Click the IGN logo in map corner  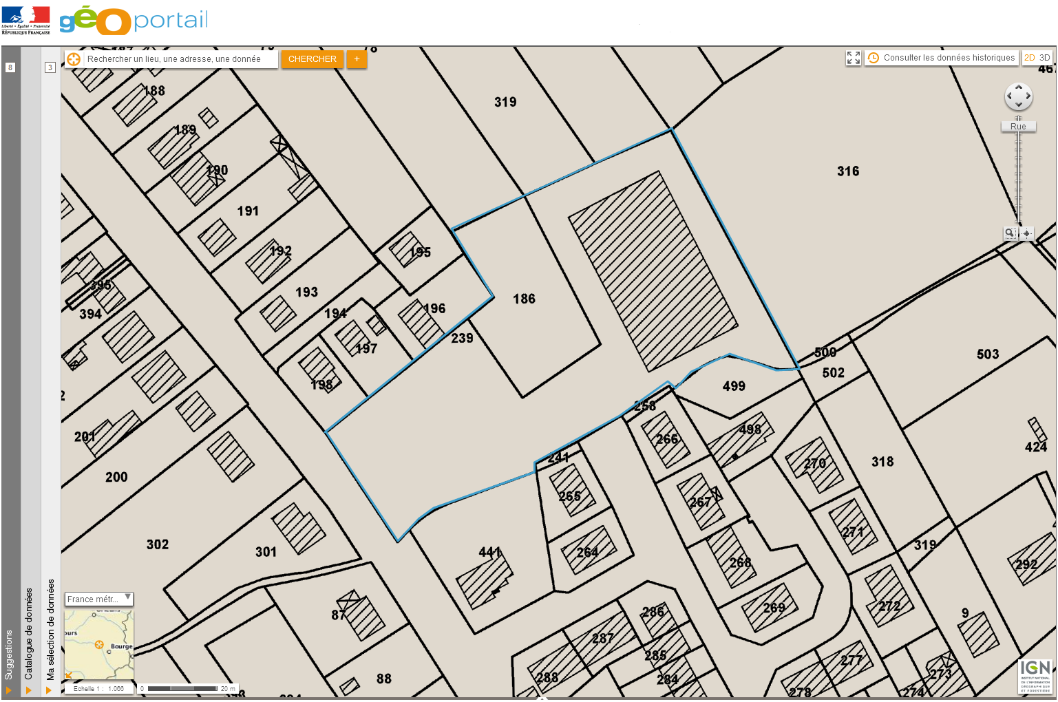point(1035,676)
